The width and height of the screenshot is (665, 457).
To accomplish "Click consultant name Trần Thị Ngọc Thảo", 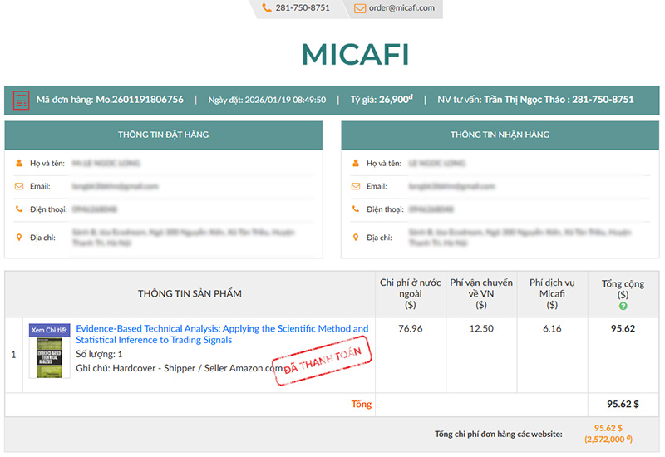I will coord(525,100).
